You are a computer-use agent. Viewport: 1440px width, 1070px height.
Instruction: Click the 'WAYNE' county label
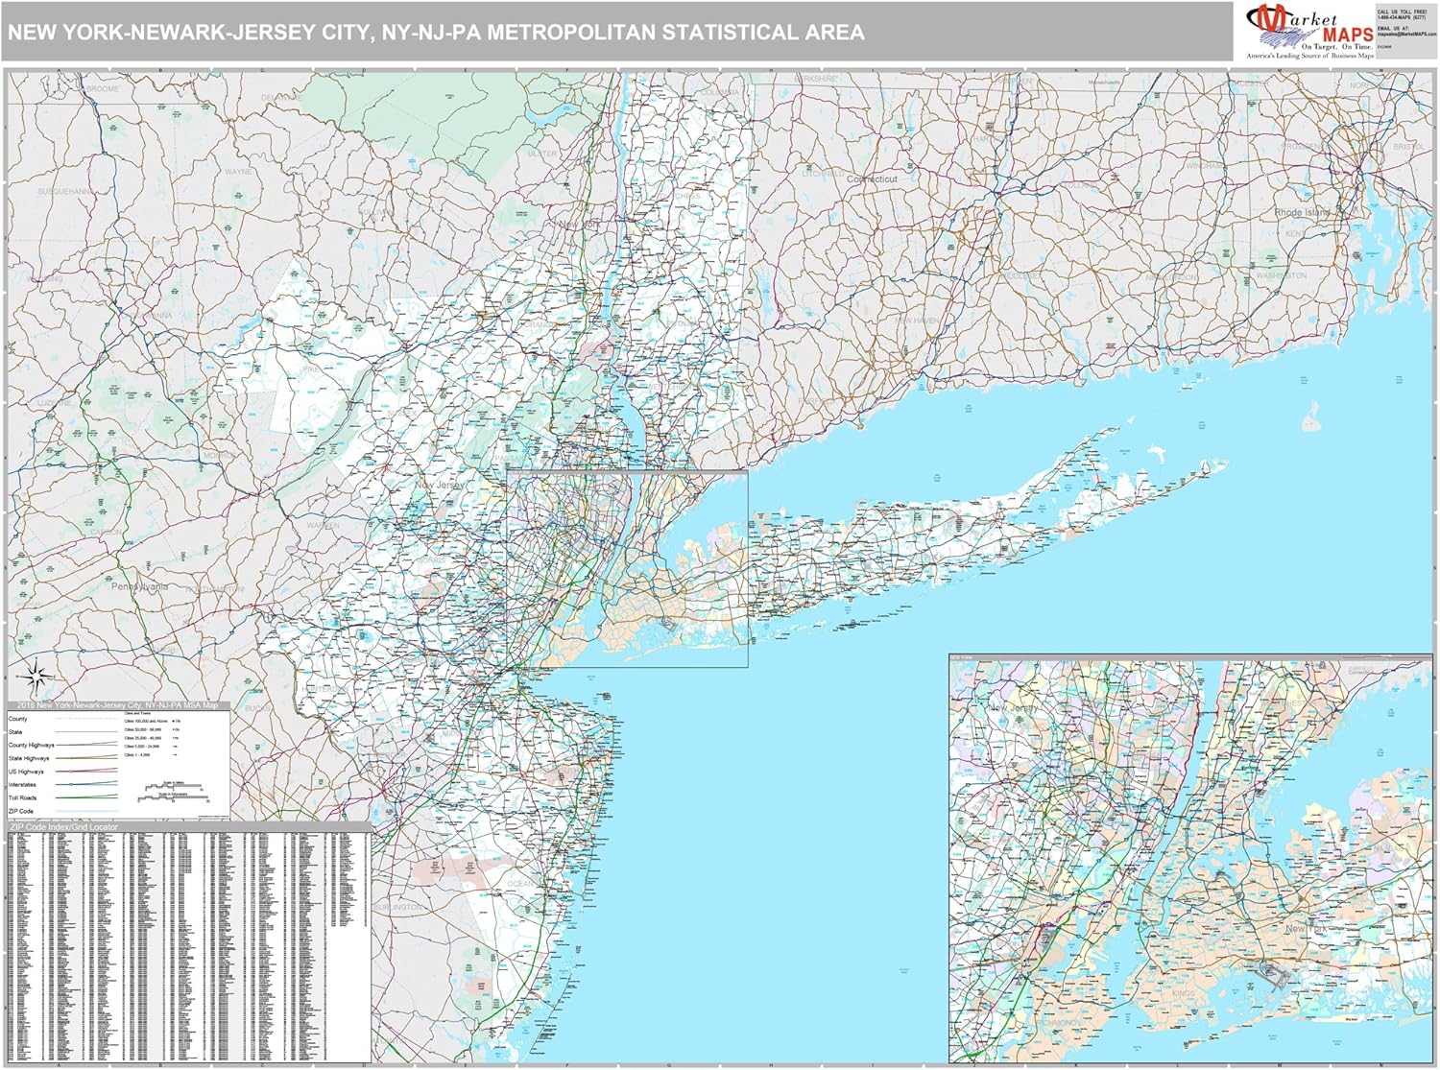pos(238,172)
